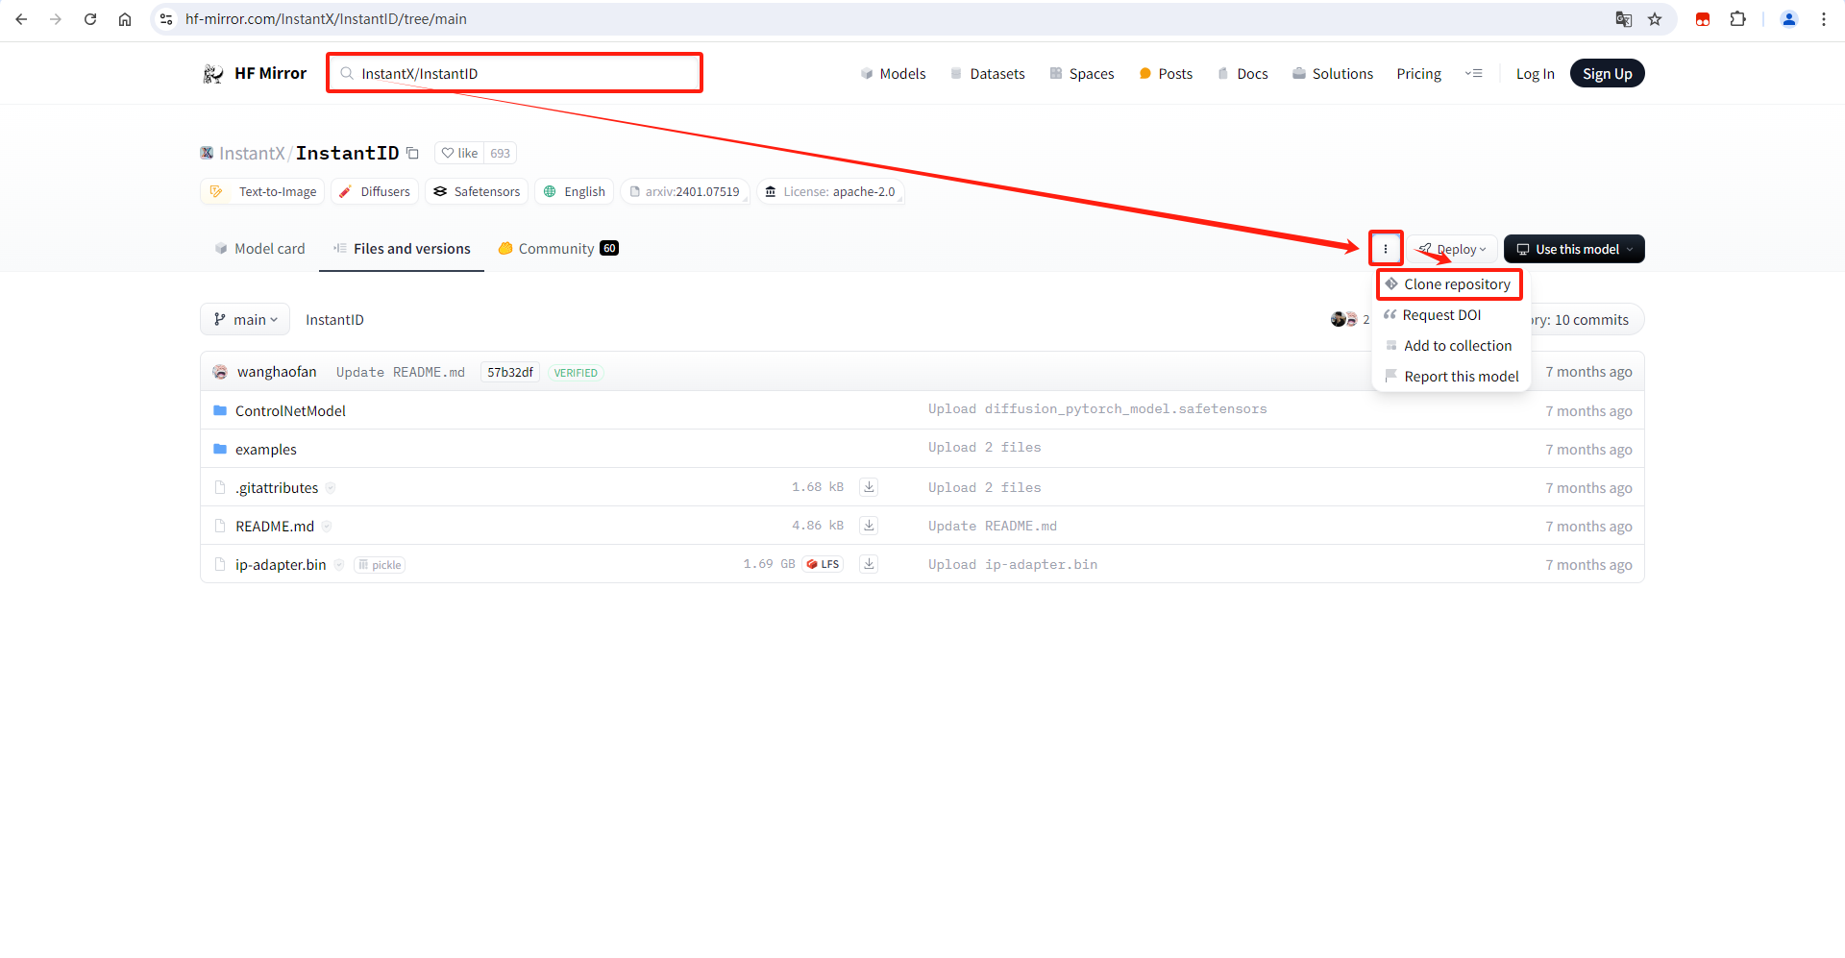Click the site info icon in address bar
1845x958 pixels.
click(166, 19)
